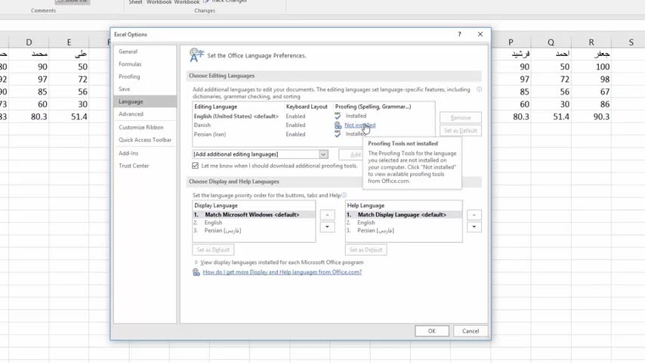645x363 pixels.
Task: Open Quick Access Toolbar settings
Action: point(145,140)
